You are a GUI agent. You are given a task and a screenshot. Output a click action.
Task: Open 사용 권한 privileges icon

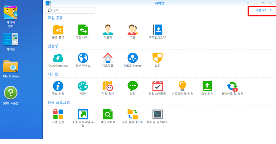tap(58, 114)
